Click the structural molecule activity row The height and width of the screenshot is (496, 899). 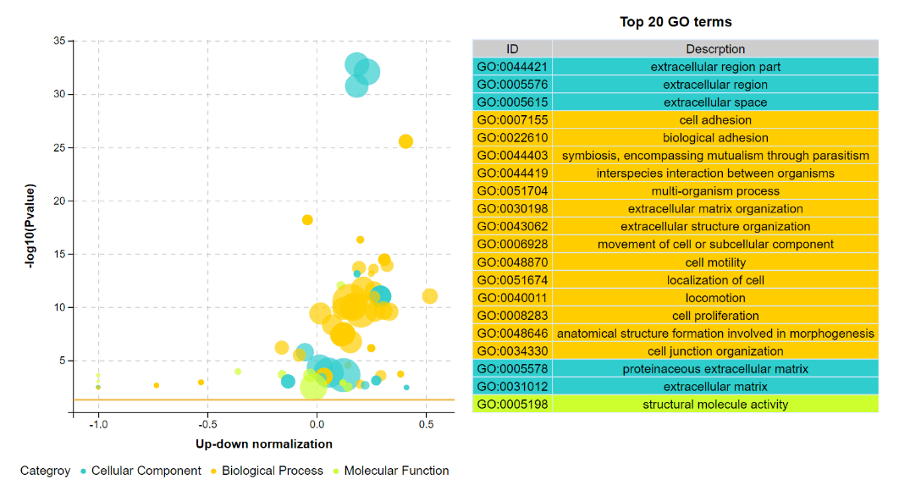pos(676,405)
